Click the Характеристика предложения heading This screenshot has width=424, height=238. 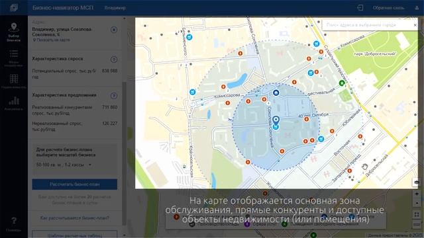64,95
